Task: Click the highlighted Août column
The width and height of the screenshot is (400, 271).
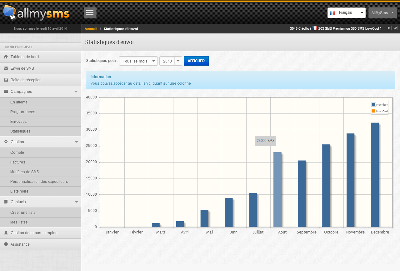Action: pos(277,190)
